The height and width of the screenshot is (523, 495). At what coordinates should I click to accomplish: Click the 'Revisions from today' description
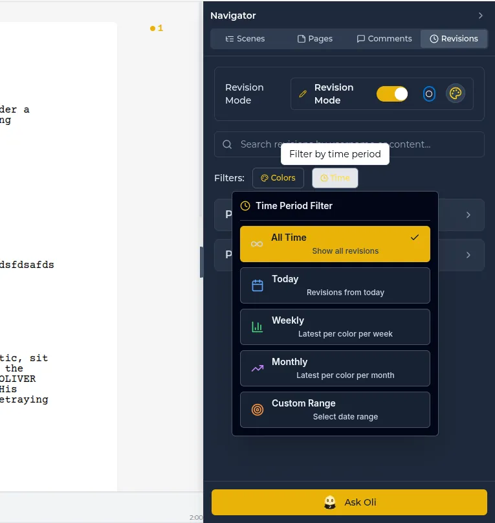[346, 293]
